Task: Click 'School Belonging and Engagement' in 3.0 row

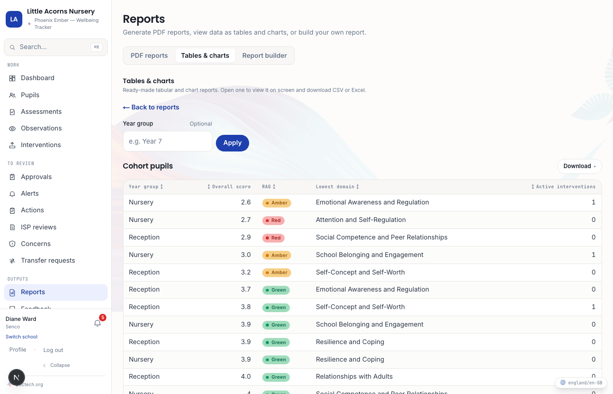Action: pos(370,255)
